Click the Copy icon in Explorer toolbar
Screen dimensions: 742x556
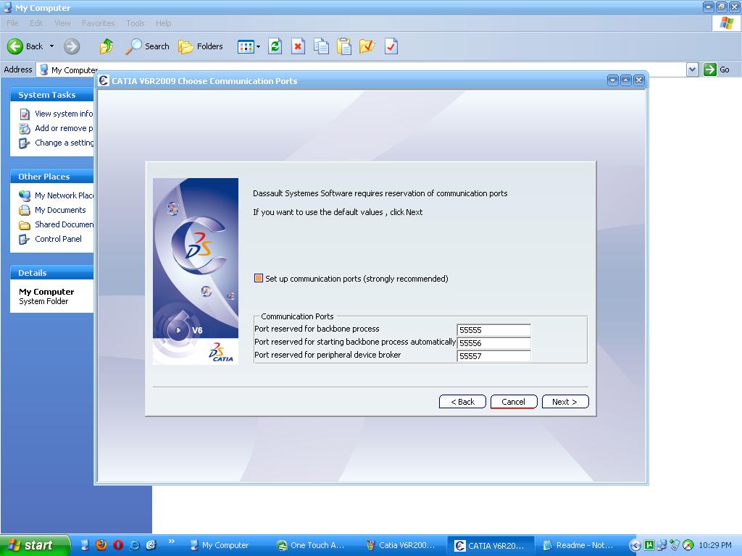(x=321, y=46)
